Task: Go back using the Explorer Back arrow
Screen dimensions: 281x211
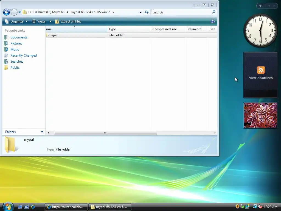Action: click(6, 12)
